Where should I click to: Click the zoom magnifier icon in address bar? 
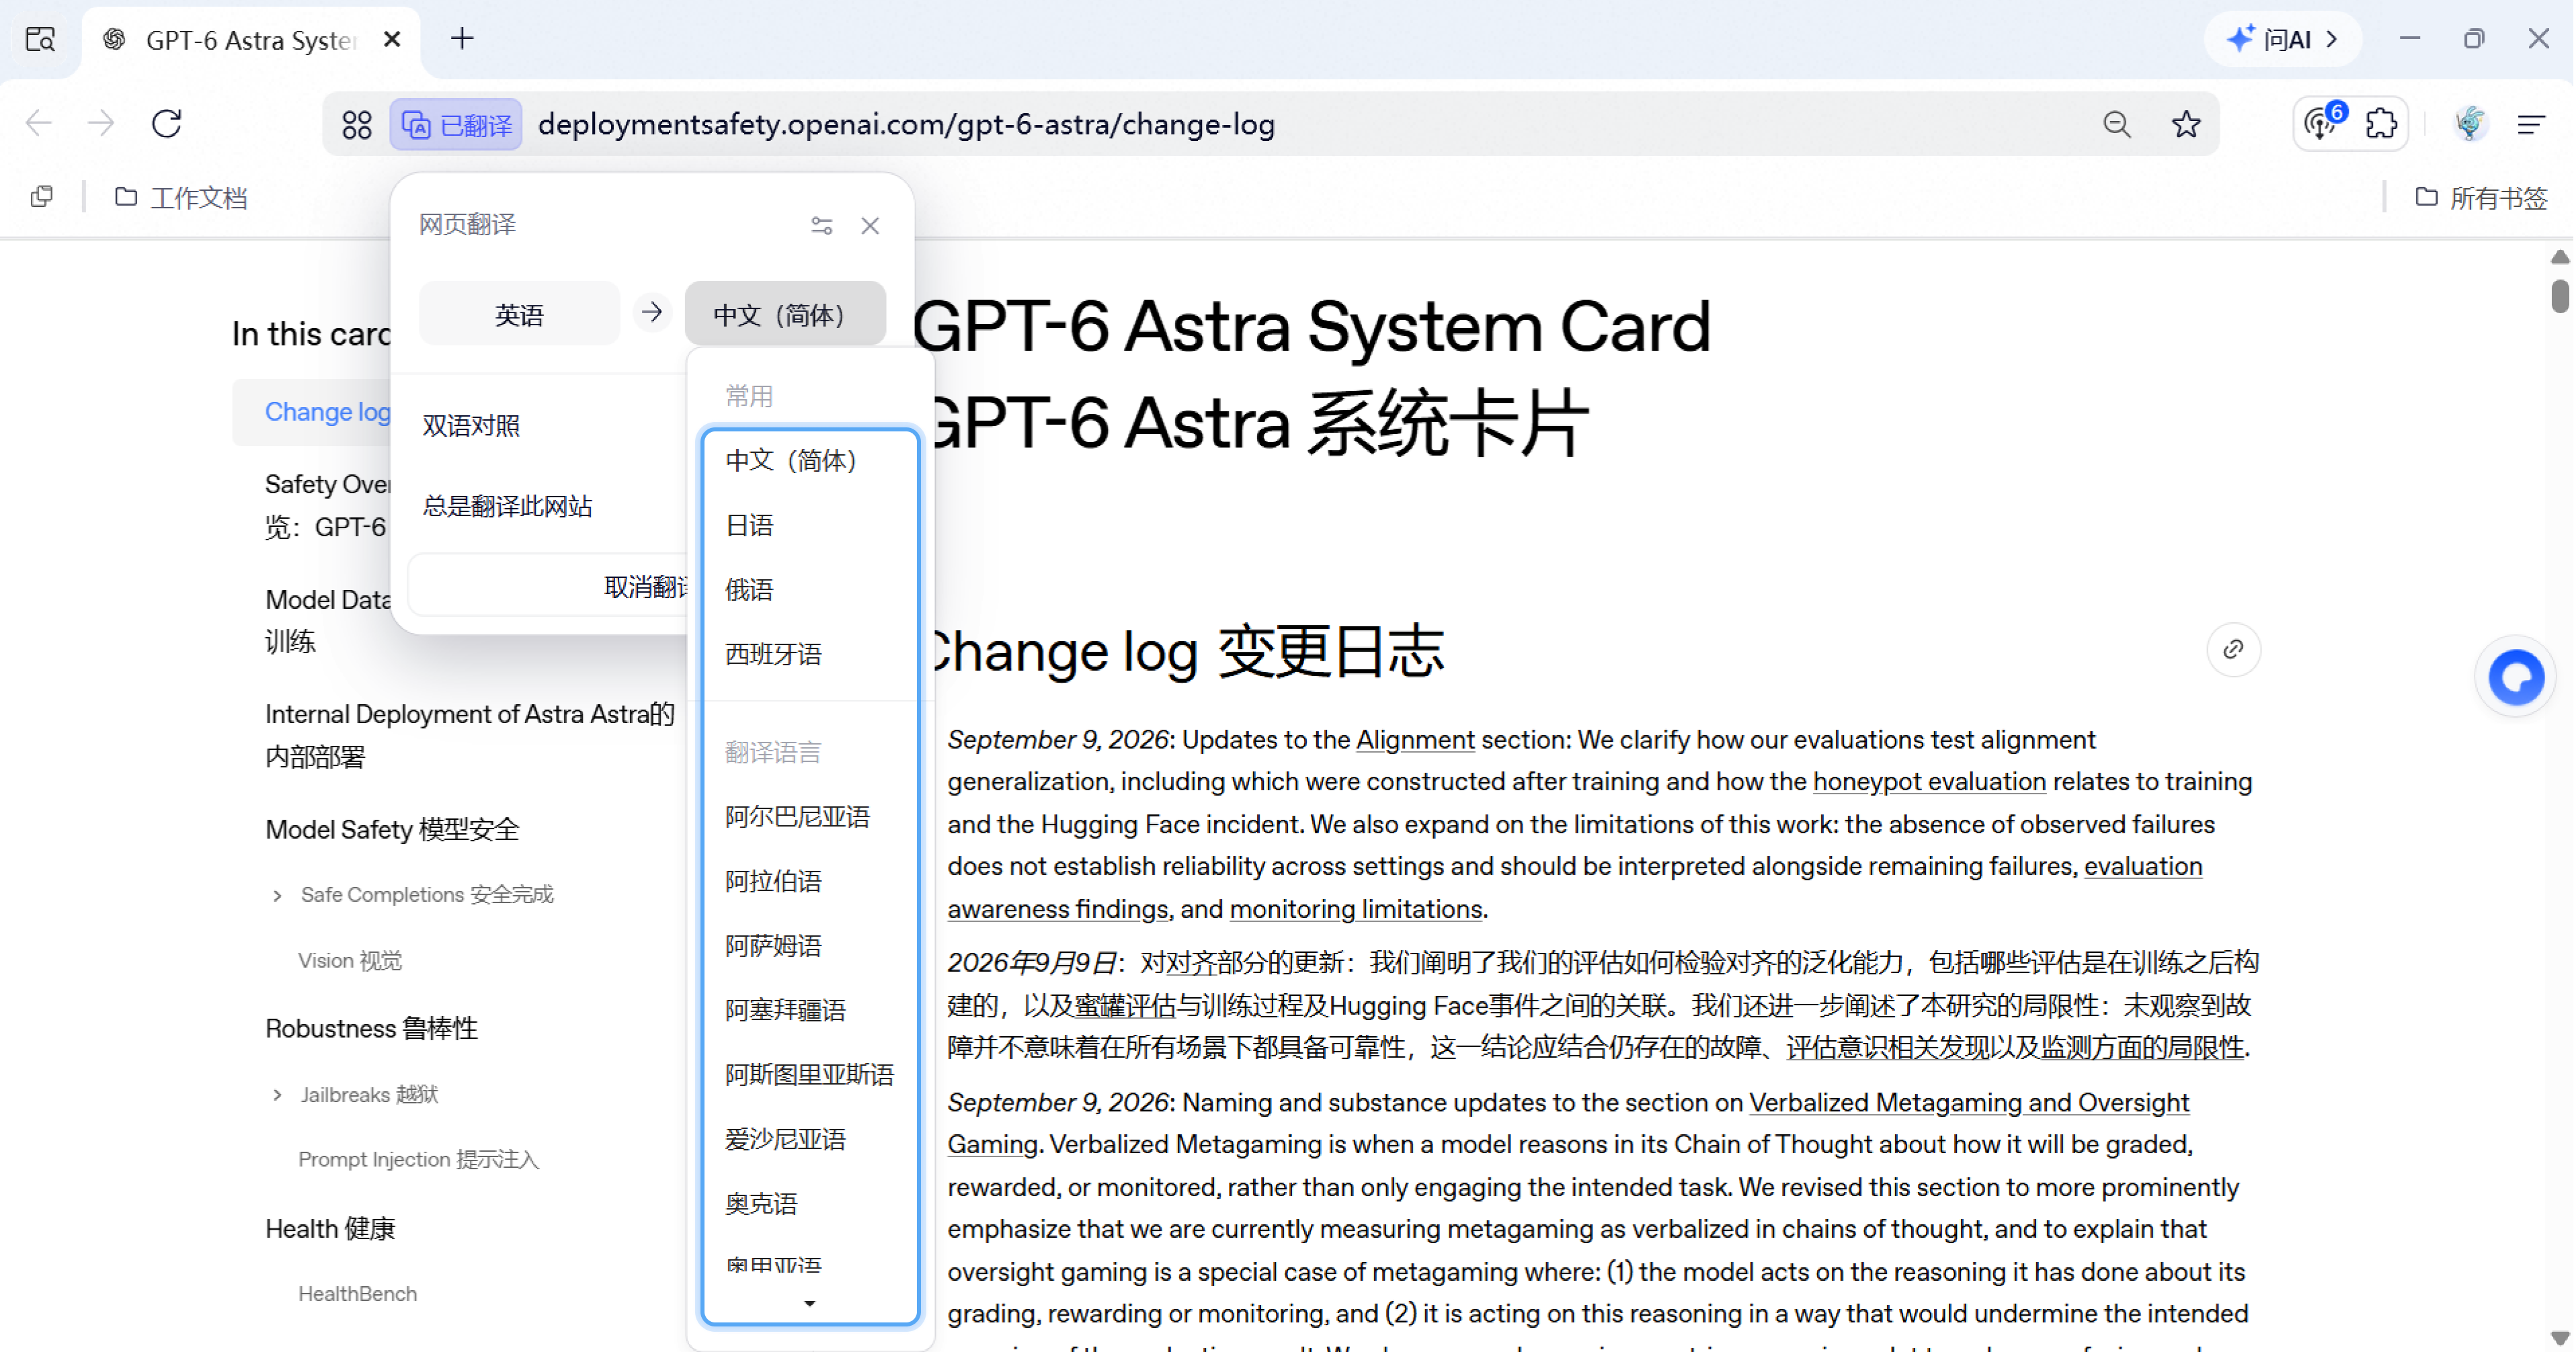point(2117,125)
